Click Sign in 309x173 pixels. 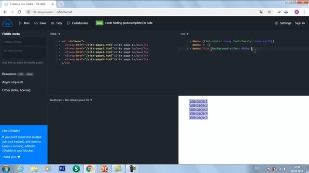coord(300,23)
